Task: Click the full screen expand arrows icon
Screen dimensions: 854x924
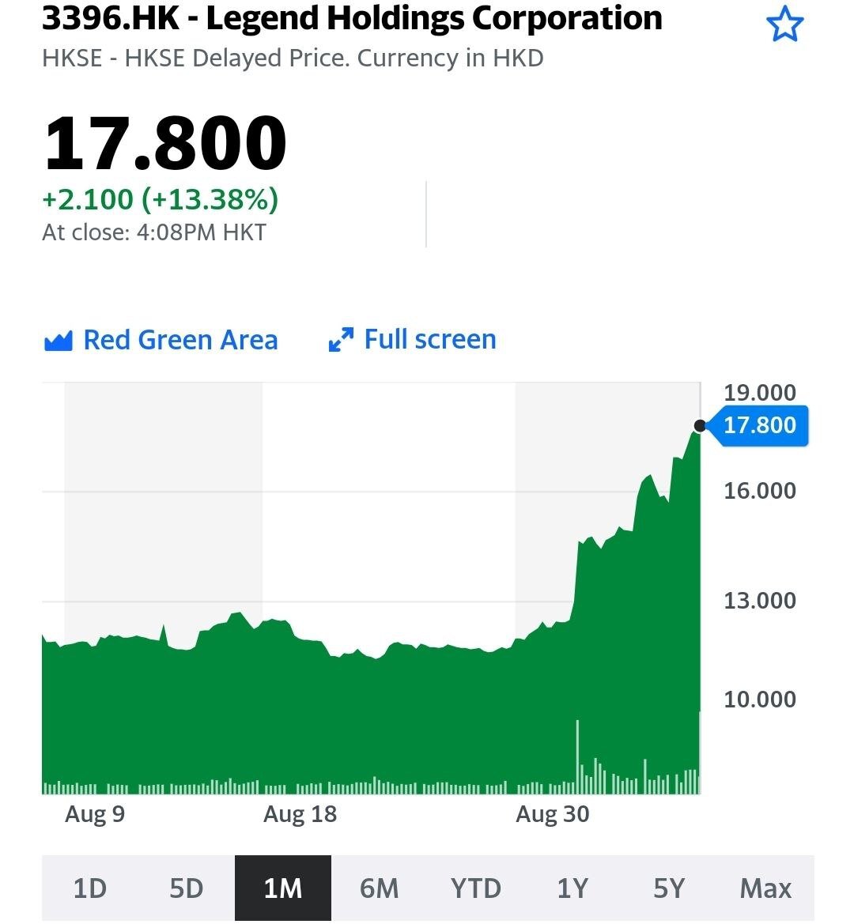Action: click(342, 339)
